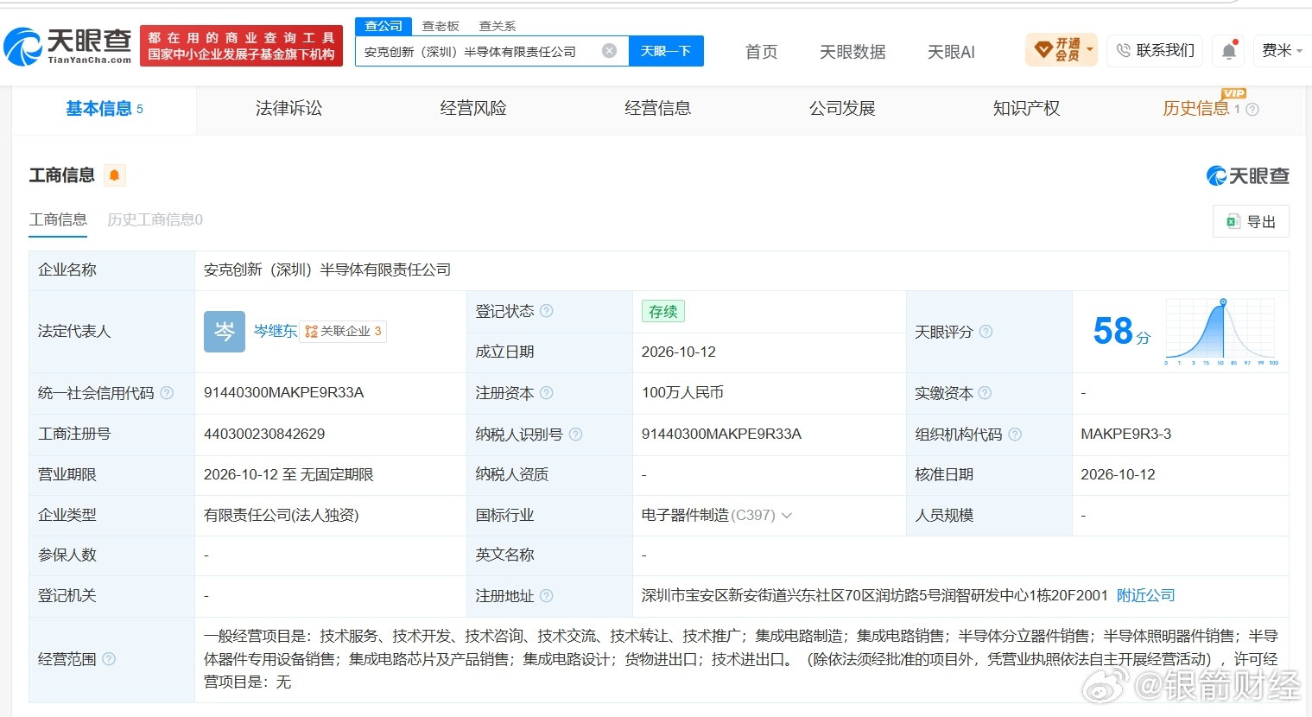
Task: Open the Tianyancha logo homepage
Action: point(67,46)
